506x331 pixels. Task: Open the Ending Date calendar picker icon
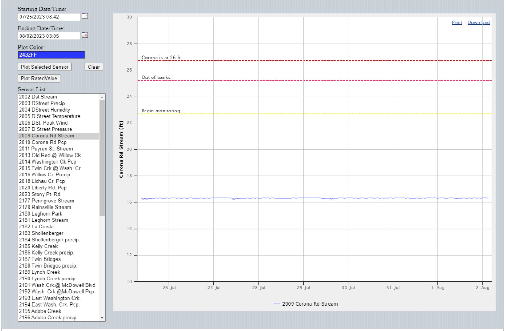coord(84,35)
